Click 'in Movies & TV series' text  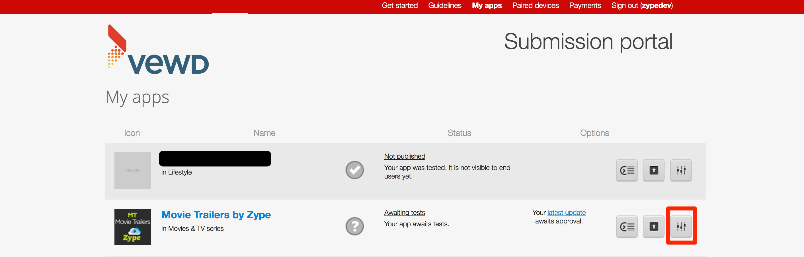[192, 229]
